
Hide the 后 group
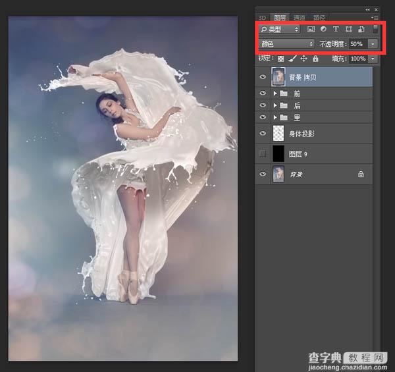click(x=263, y=105)
